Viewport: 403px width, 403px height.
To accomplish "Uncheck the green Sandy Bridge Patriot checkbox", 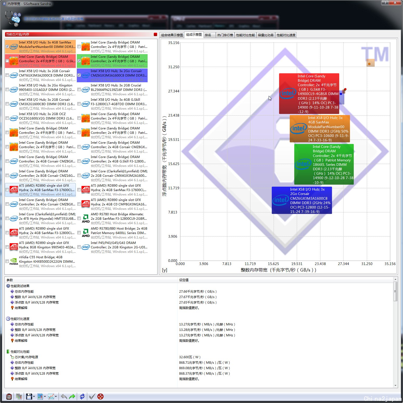I will [79, 61].
